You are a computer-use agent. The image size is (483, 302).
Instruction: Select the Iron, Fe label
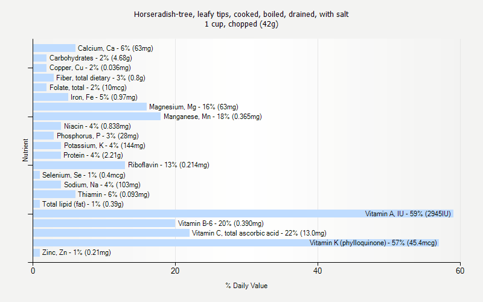104,97
